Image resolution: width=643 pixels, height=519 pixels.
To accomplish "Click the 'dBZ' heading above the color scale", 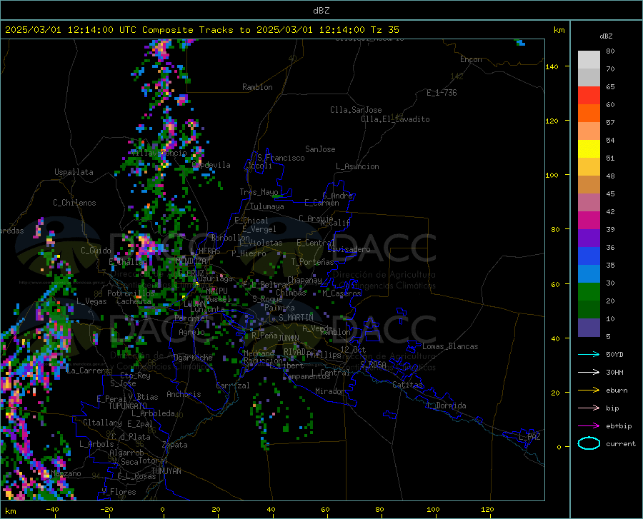I will 606,36.
